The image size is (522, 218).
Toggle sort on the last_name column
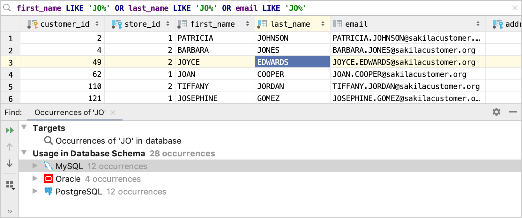[x=323, y=24]
